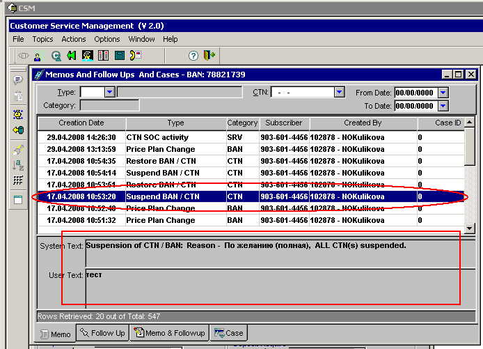Click the Category input field
483x349 pixels.
[110, 105]
